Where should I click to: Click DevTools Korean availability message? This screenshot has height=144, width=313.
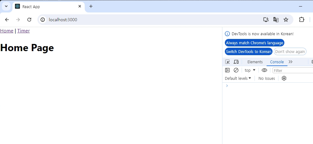coord(263,34)
